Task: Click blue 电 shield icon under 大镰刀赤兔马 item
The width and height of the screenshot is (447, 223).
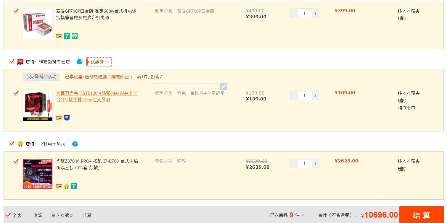Action: coord(67,118)
